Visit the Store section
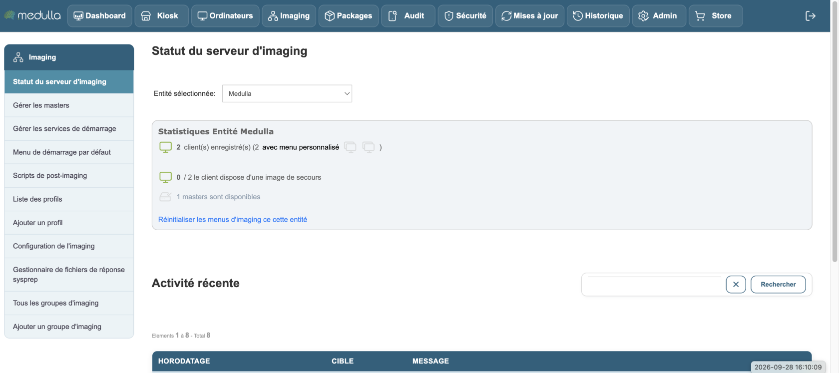 tap(716, 16)
